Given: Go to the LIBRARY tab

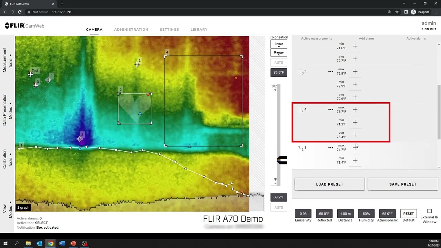Looking at the screenshot, I should tap(199, 30).
